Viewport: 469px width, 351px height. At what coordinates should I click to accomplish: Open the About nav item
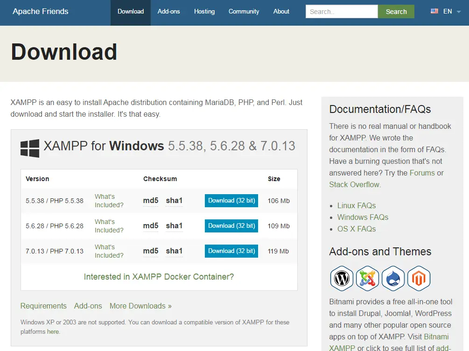[x=281, y=11]
